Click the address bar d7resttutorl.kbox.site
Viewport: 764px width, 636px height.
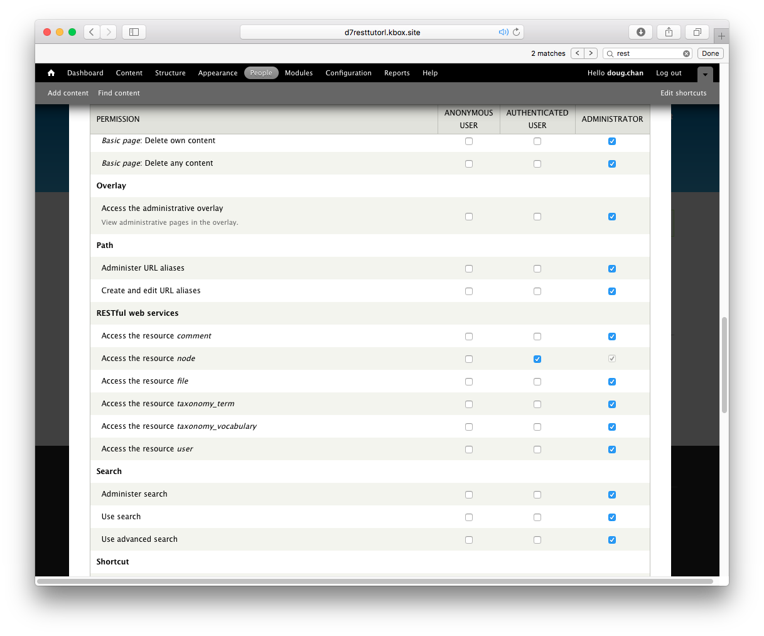382,32
